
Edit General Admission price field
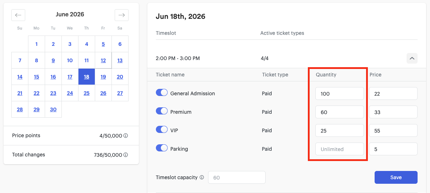(x=393, y=93)
